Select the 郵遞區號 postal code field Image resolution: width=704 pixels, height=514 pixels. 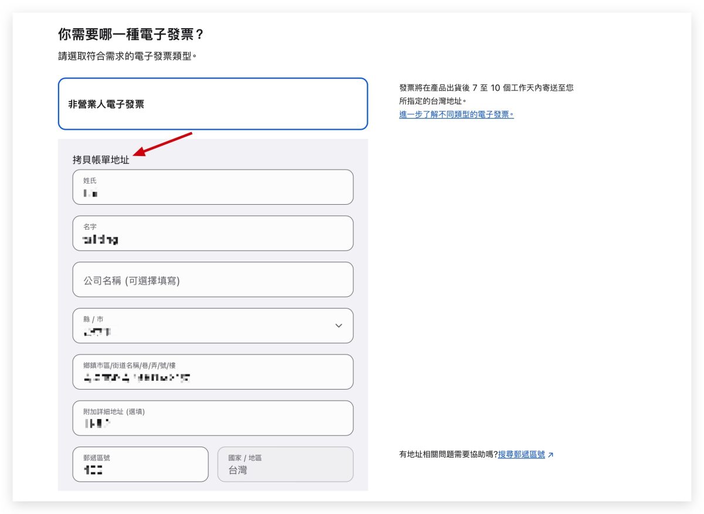(141, 464)
